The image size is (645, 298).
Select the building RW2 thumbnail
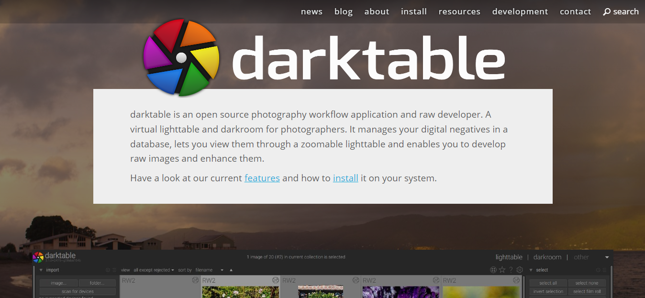pos(321,292)
